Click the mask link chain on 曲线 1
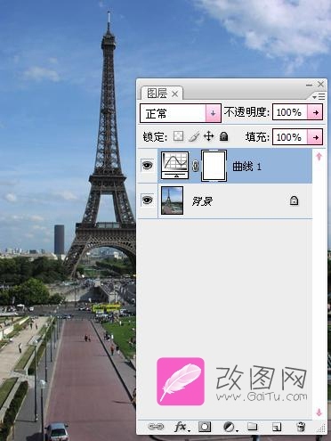This screenshot has width=331, height=441. pos(195,166)
